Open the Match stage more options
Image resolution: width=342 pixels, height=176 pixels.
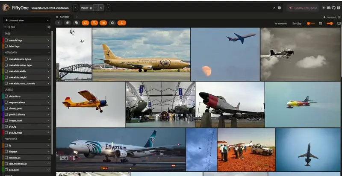pos(95,8)
